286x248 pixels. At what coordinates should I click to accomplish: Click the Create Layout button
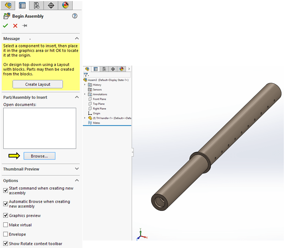38,84
